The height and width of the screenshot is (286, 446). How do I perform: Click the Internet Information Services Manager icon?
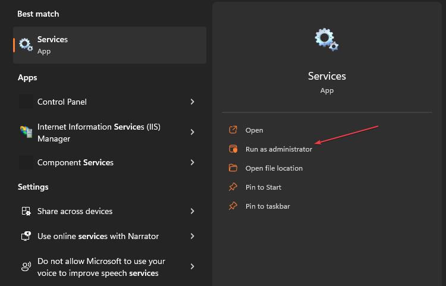pyautogui.click(x=26, y=132)
